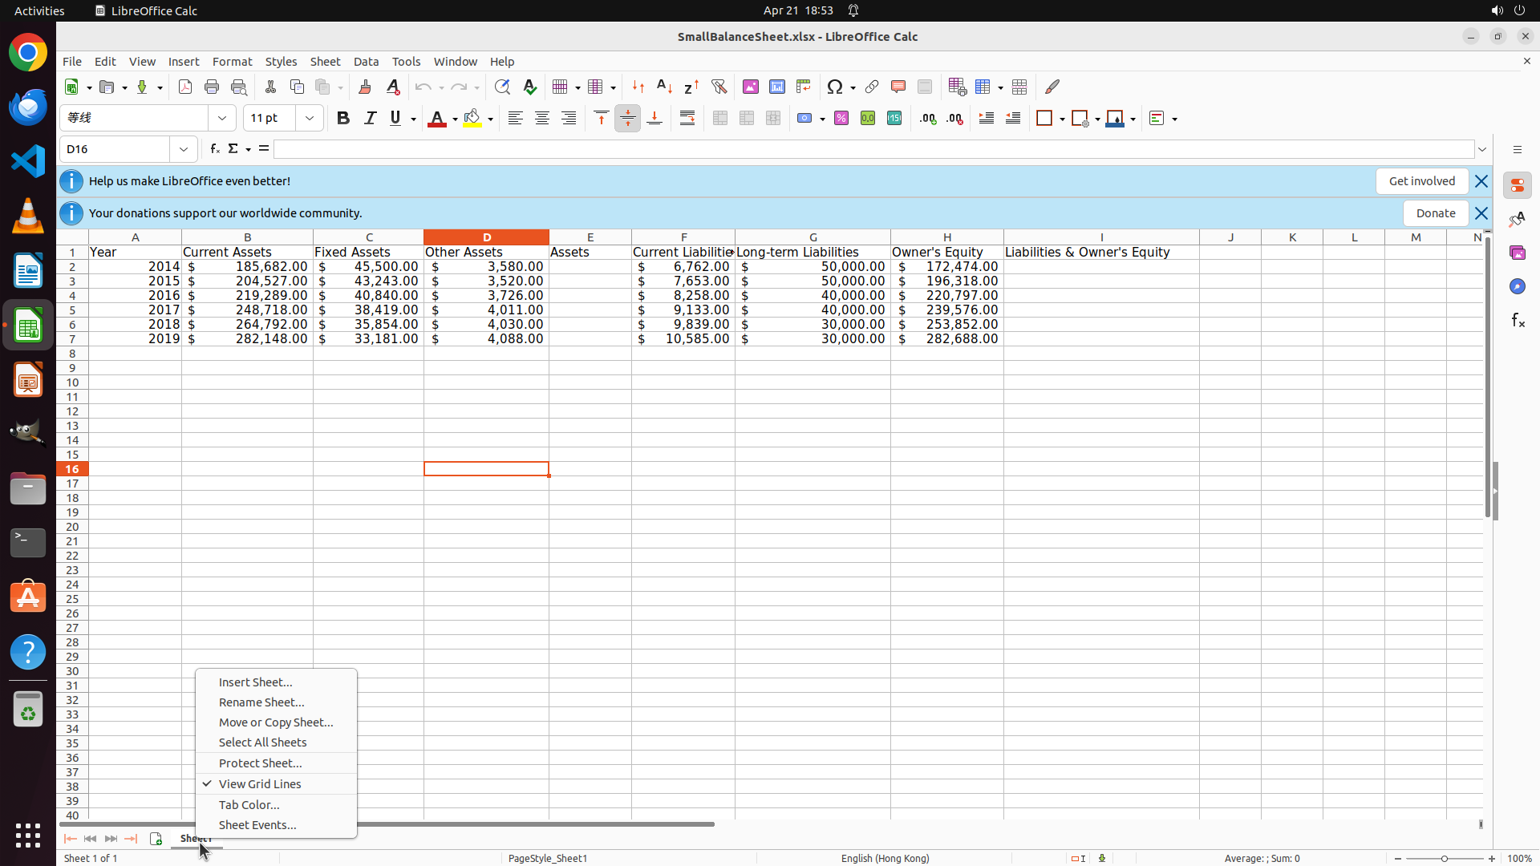1540x866 pixels.
Task: Open the Insert Chart tool
Action: pyautogui.click(x=776, y=87)
